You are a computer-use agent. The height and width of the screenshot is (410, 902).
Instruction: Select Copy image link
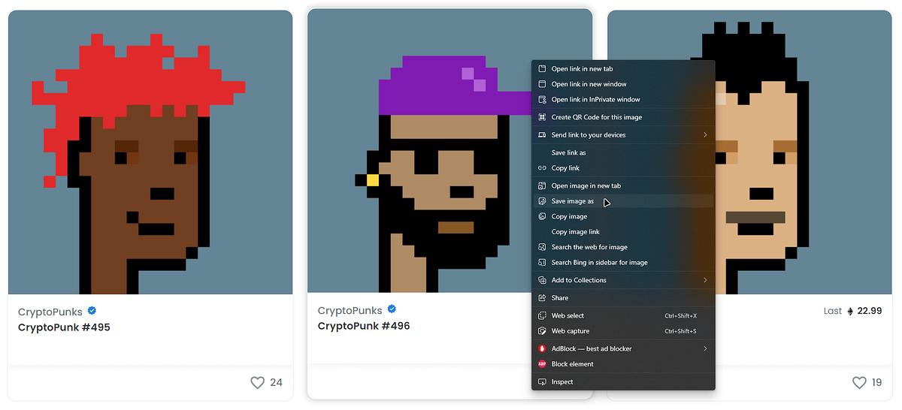(x=623, y=232)
